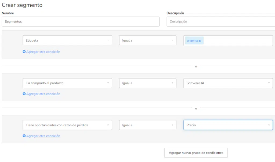This screenshot has height=162, width=275.
Task: Open the 'Precio' value dropdown
Action: coord(228,125)
